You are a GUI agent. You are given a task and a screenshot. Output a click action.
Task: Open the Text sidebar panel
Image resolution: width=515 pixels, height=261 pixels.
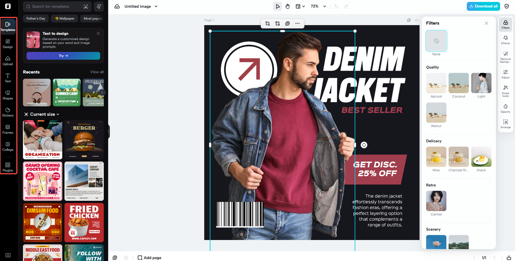[8, 78]
